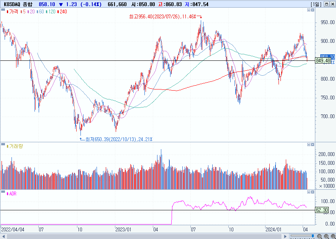The height and width of the screenshot is (239, 336).
Task: Click the [1일] period label
Action: coord(316,4)
